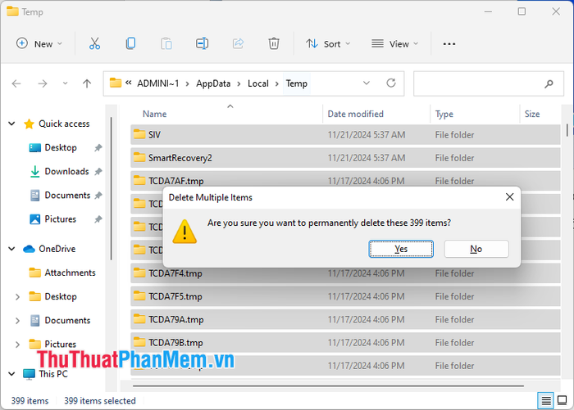Click the search input box
The width and height of the screenshot is (574, 410).
tap(489, 83)
